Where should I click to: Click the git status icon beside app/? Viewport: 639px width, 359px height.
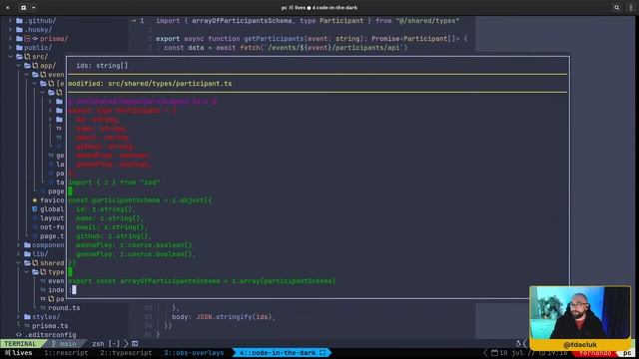pyautogui.click(x=36, y=66)
